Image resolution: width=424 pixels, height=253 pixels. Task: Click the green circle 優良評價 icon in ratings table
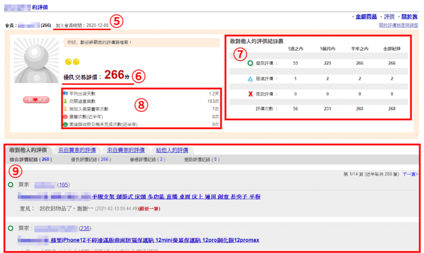pos(251,64)
